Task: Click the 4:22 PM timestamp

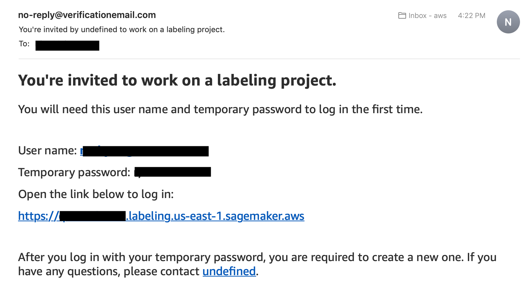Action: 471,15
